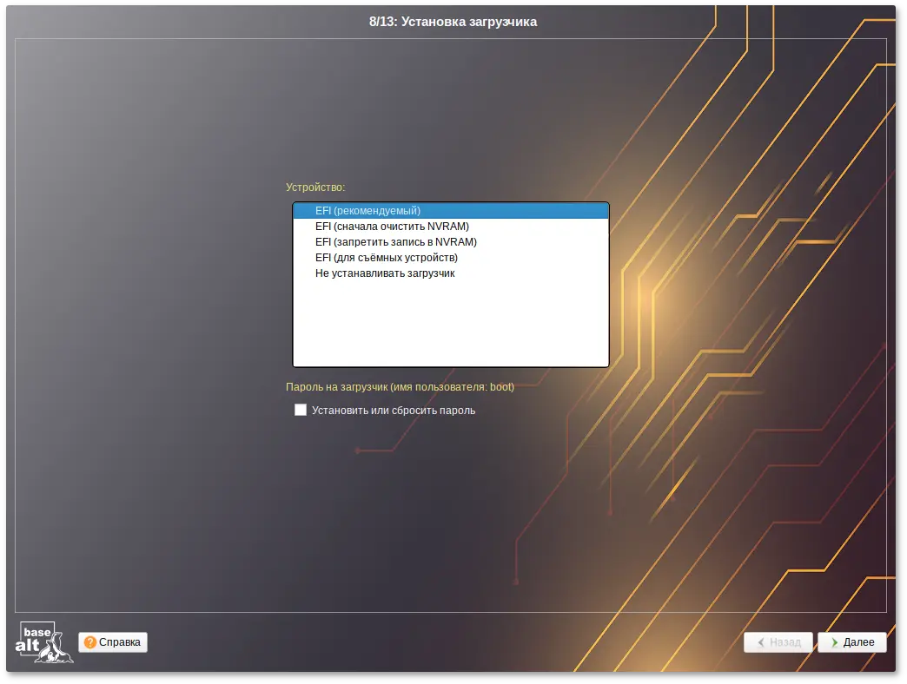Click the orange question mark help icon
Viewport: 907px width, 684px height.
pyautogui.click(x=89, y=642)
